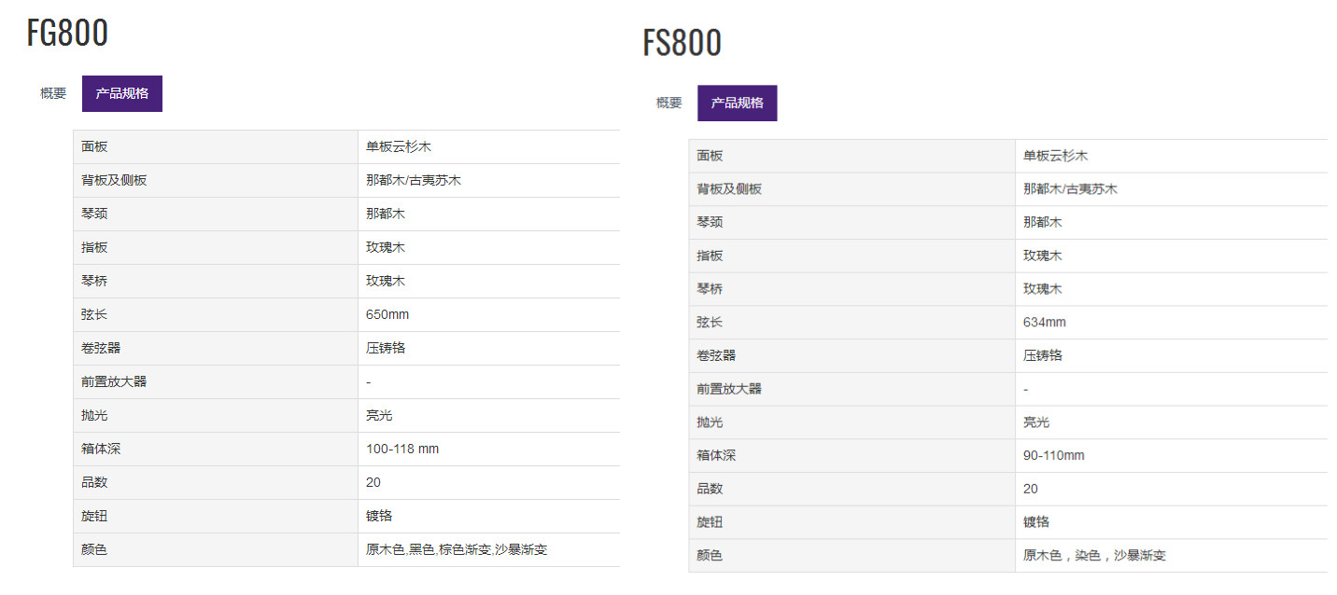
Task: Click the 品数 label in FS800 table
Action: [x=710, y=489]
